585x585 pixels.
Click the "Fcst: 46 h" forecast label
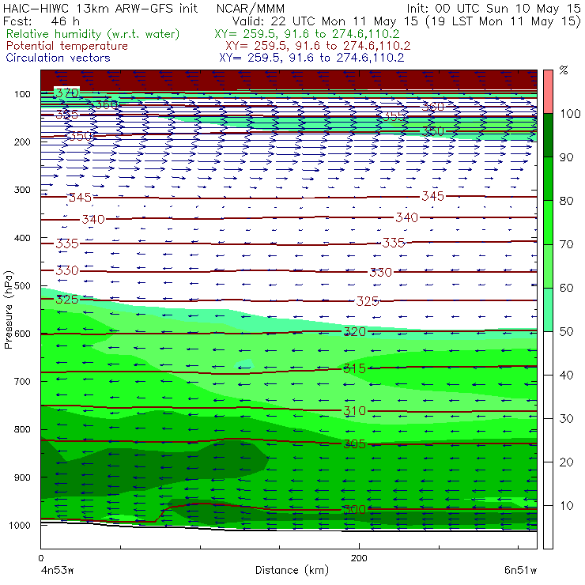point(41,21)
